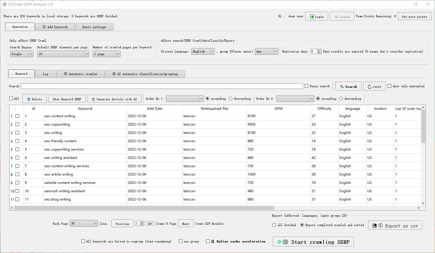Viewport: 435px width, 253px height.
Task: Toggle show only uncrawled checkbox
Action: pyautogui.click(x=390, y=86)
